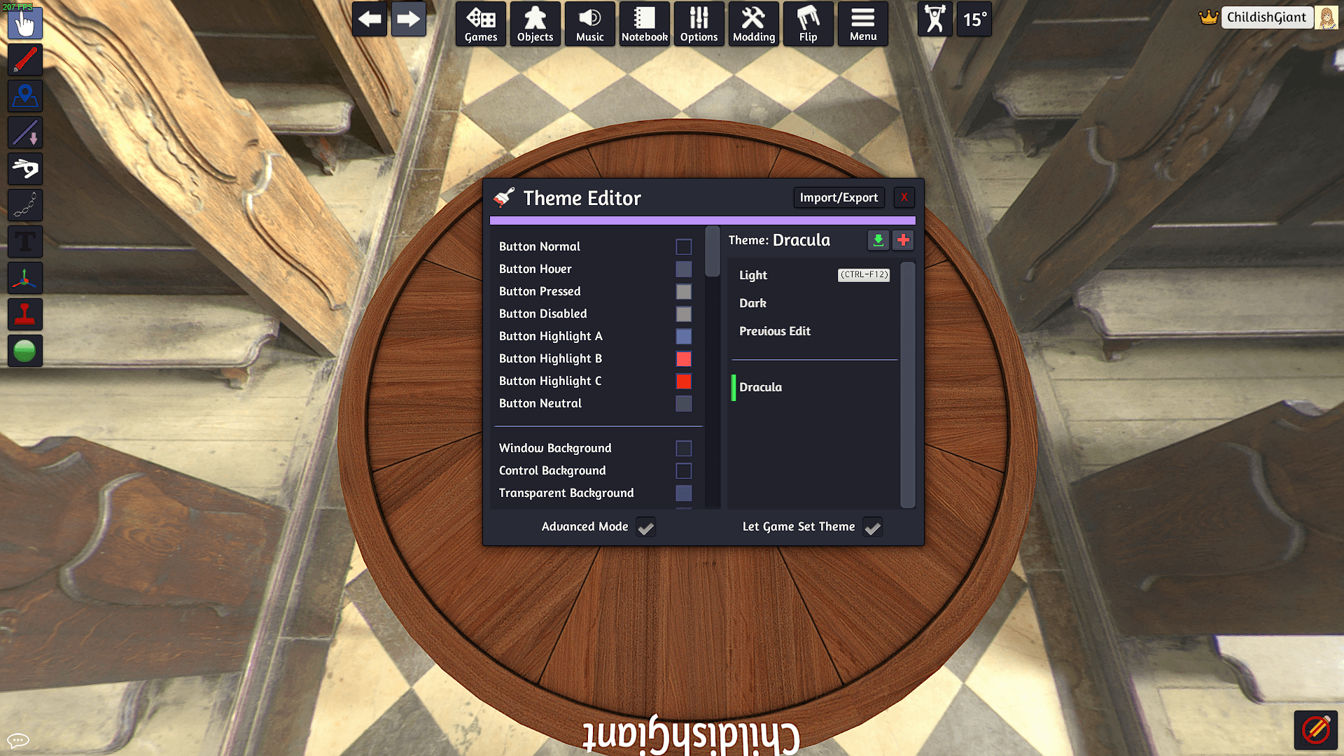Viewport: 1344px width, 756px height.
Task: Click the Button Neutral label
Action: (x=540, y=403)
